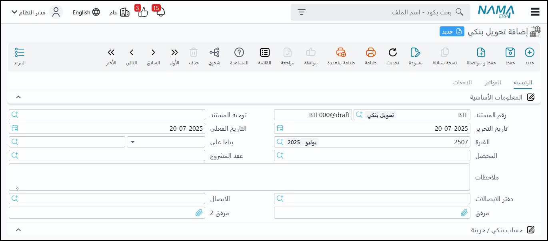Open notifications bell with 15 badge
This screenshot has width=548, height=241.
click(x=160, y=12)
